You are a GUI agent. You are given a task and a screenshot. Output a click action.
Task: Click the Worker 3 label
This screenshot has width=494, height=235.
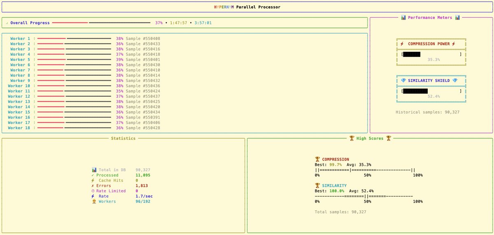coord(20,49)
